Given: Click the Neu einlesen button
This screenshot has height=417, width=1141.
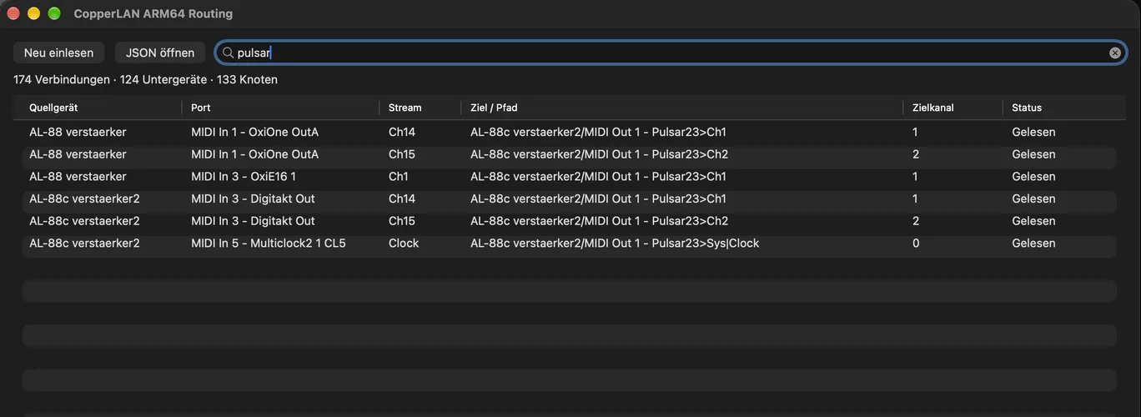Looking at the screenshot, I should 58,53.
